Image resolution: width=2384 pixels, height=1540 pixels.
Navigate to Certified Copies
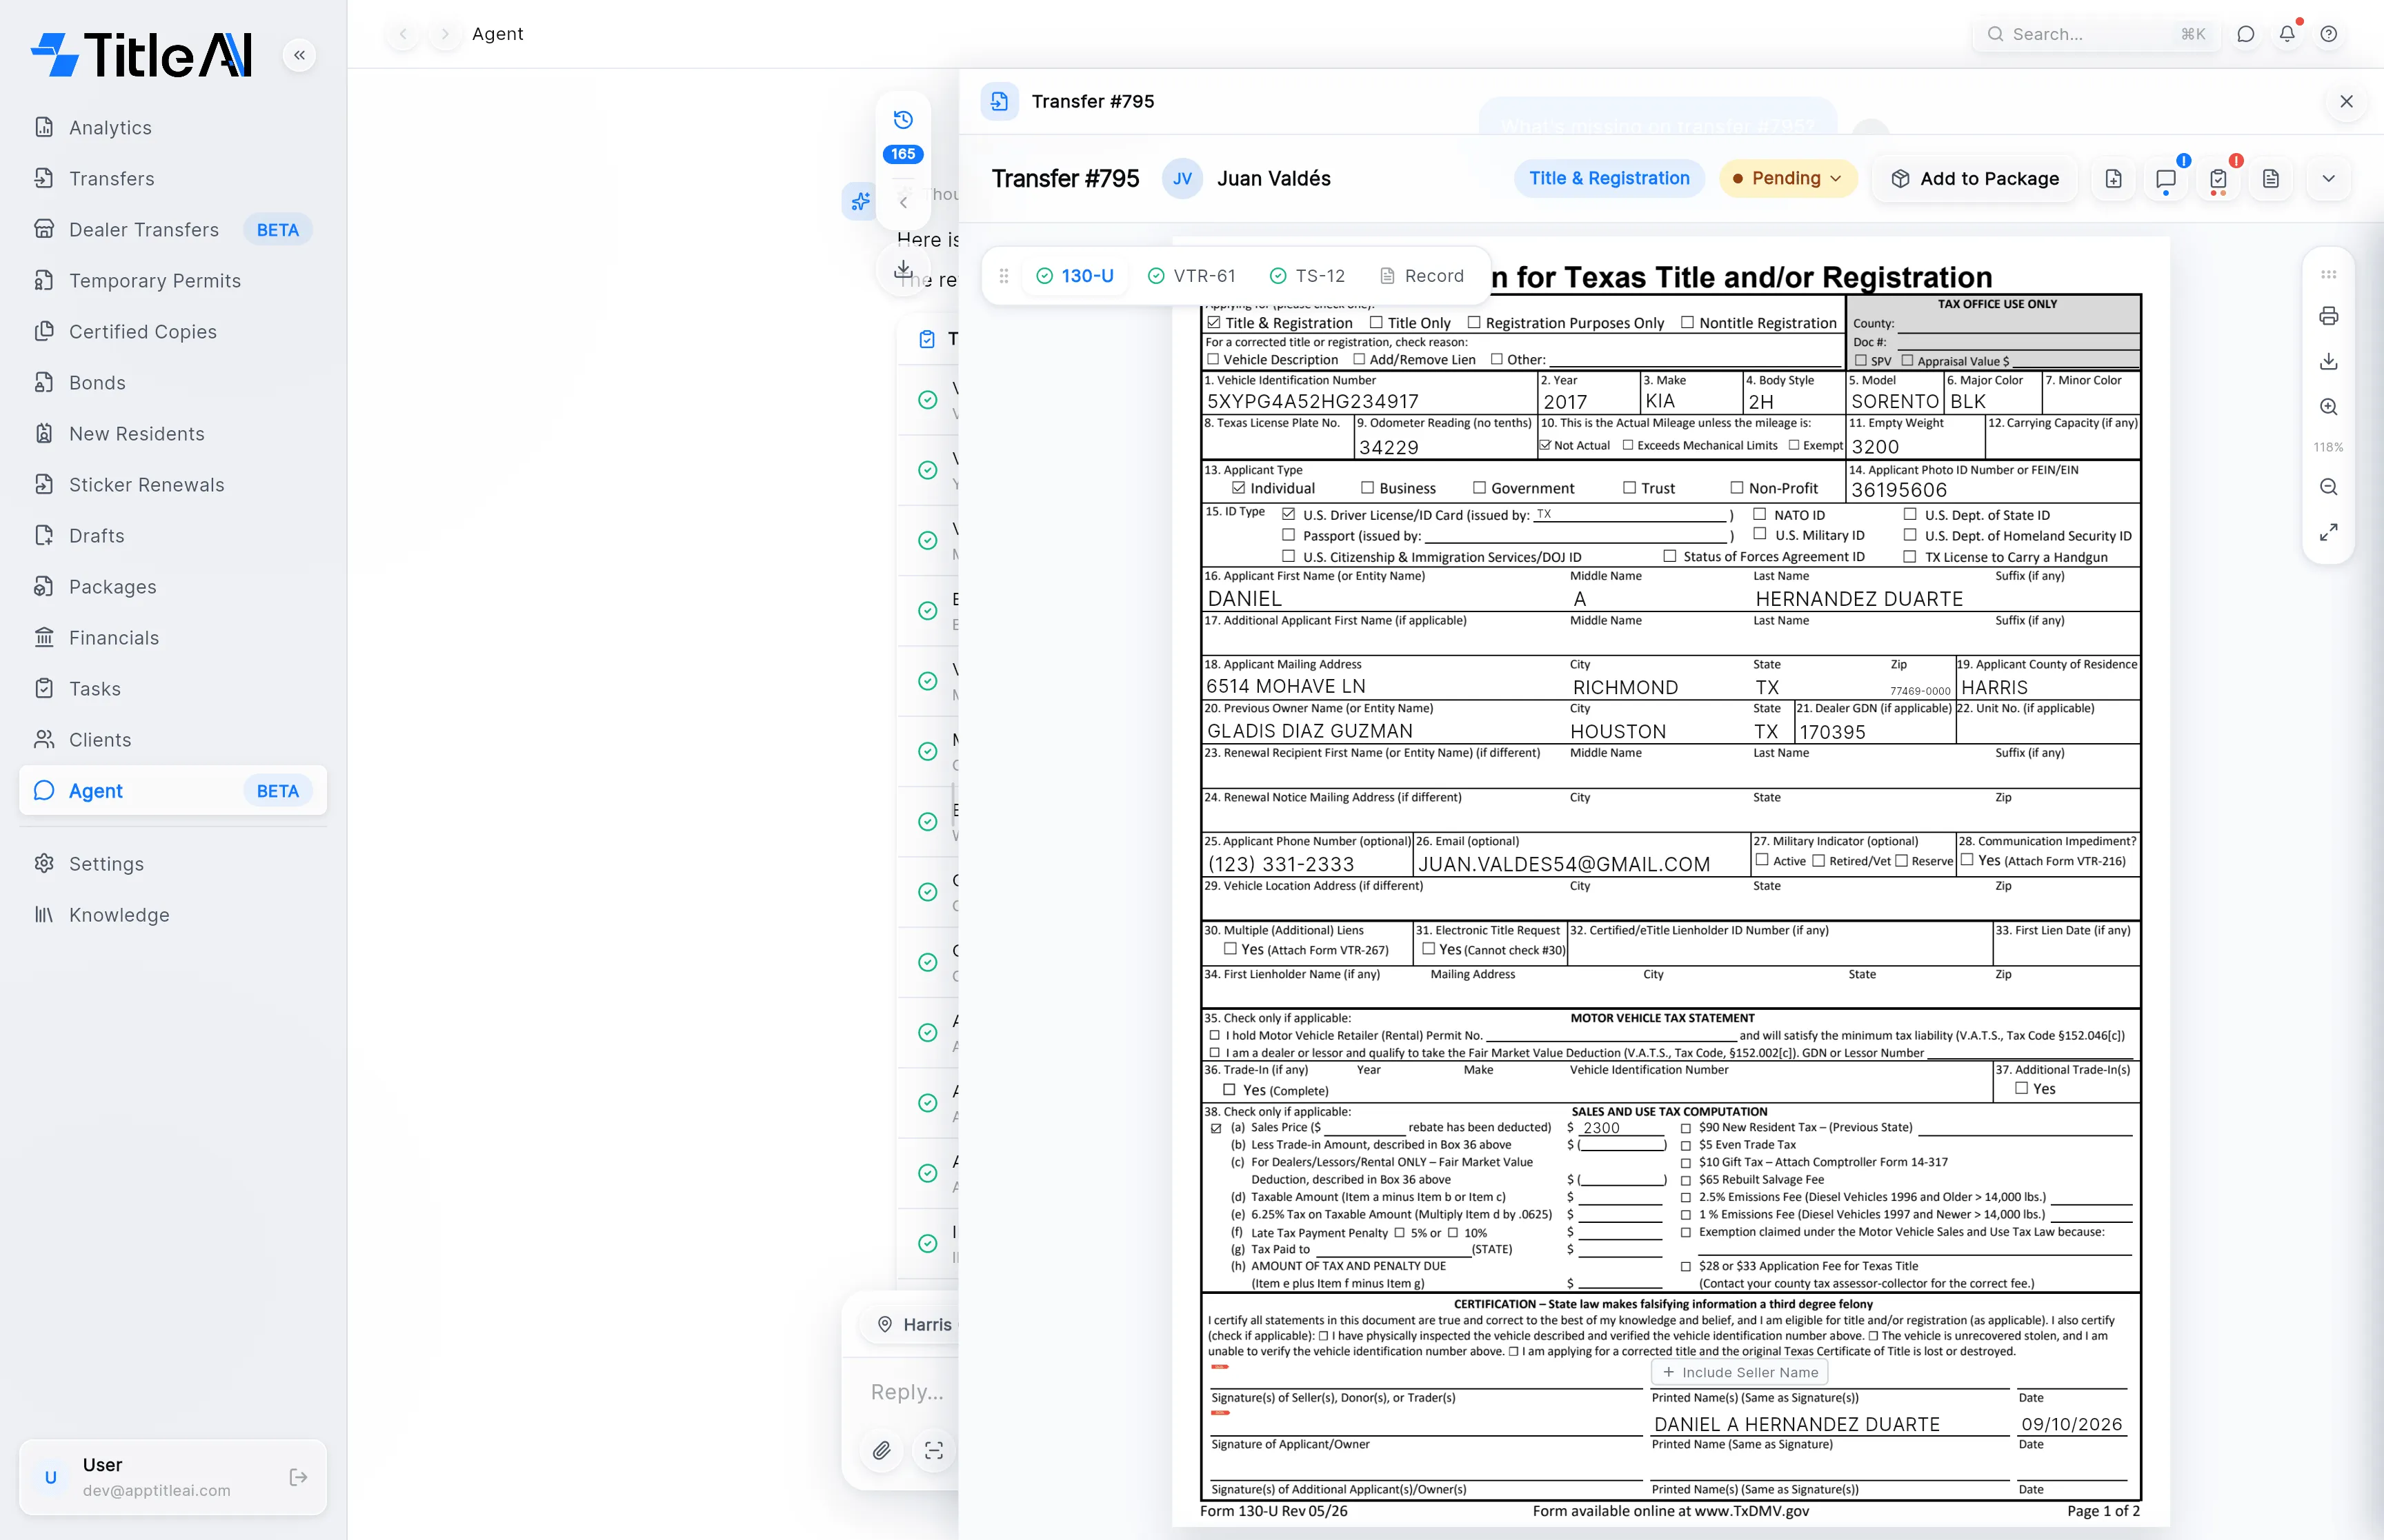click(143, 331)
